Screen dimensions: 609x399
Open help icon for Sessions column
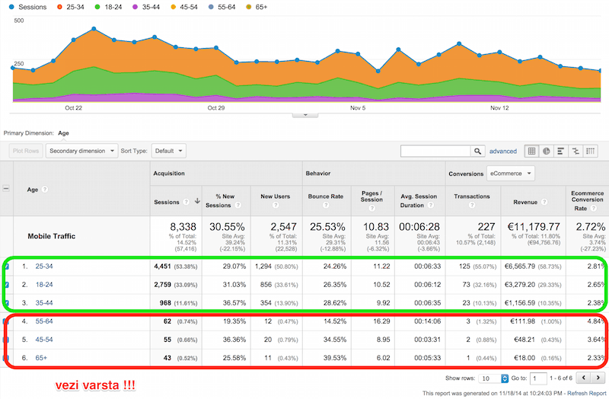coord(187,202)
